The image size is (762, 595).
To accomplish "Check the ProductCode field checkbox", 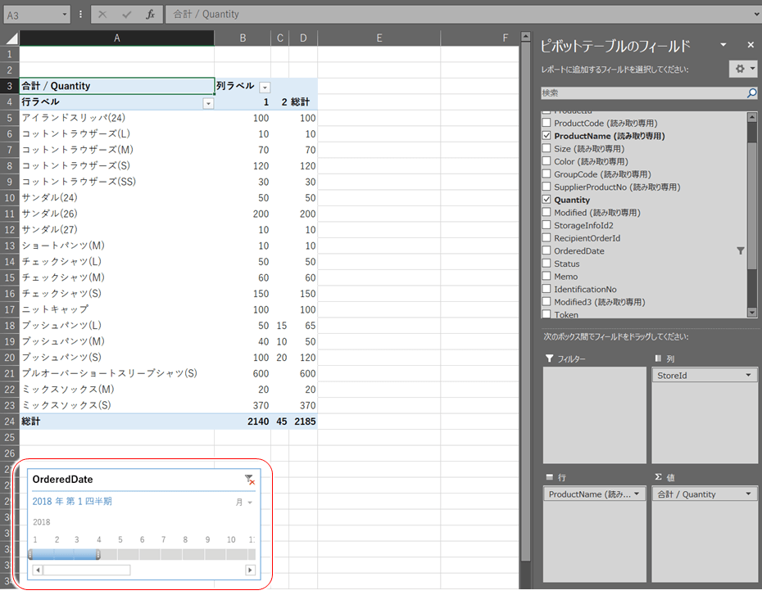I will pos(547,123).
